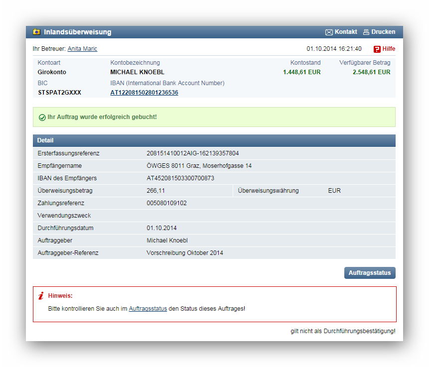The height and width of the screenshot is (367, 429).
Task: Click the Kontakt envelope icon
Action: pos(329,32)
